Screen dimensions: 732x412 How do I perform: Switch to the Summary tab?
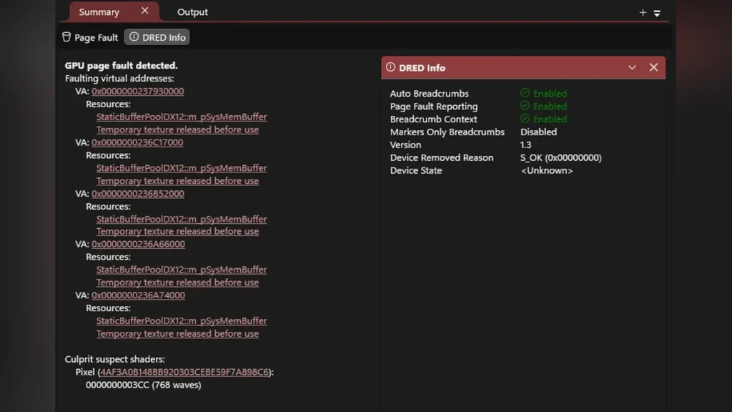[99, 12]
